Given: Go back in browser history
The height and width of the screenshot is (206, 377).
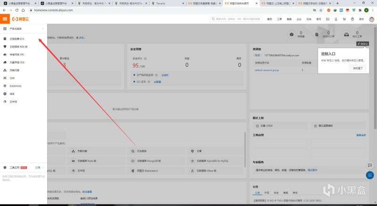Looking at the screenshot, I should click(x=4, y=10).
